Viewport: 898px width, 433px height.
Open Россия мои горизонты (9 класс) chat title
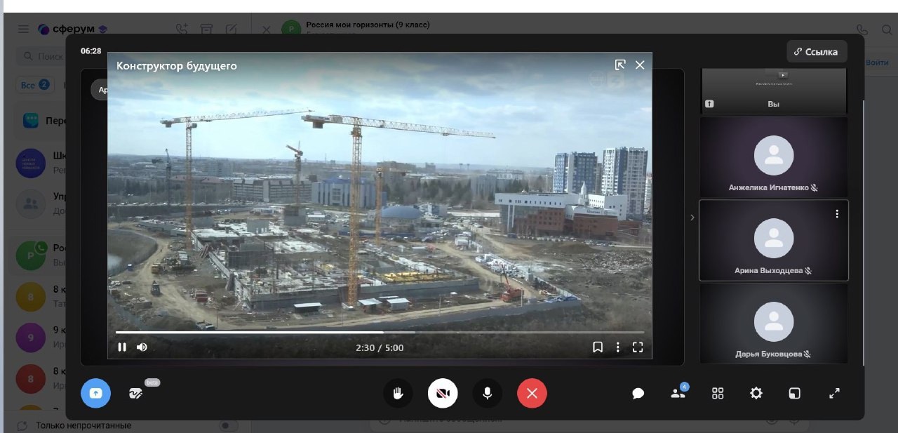(368, 25)
